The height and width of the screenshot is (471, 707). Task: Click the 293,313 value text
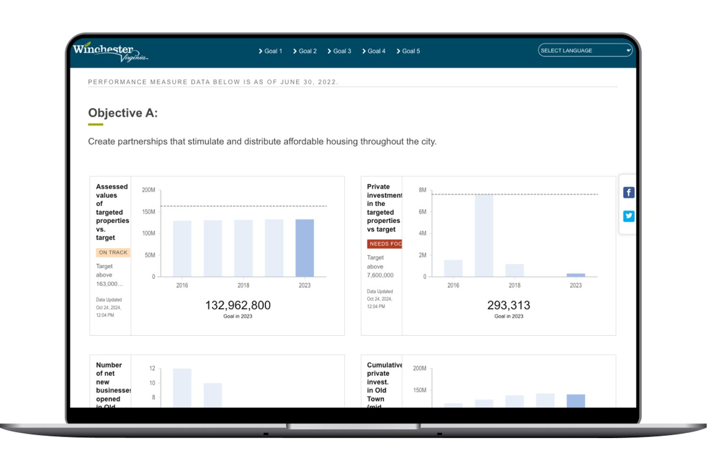click(509, 305)
